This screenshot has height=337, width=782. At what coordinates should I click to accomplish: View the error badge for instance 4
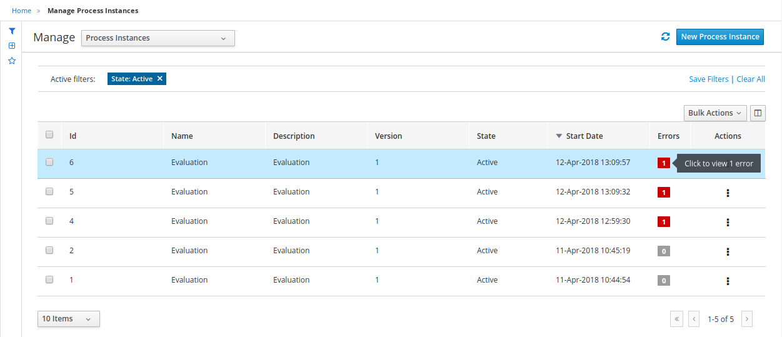click(663, 221)
